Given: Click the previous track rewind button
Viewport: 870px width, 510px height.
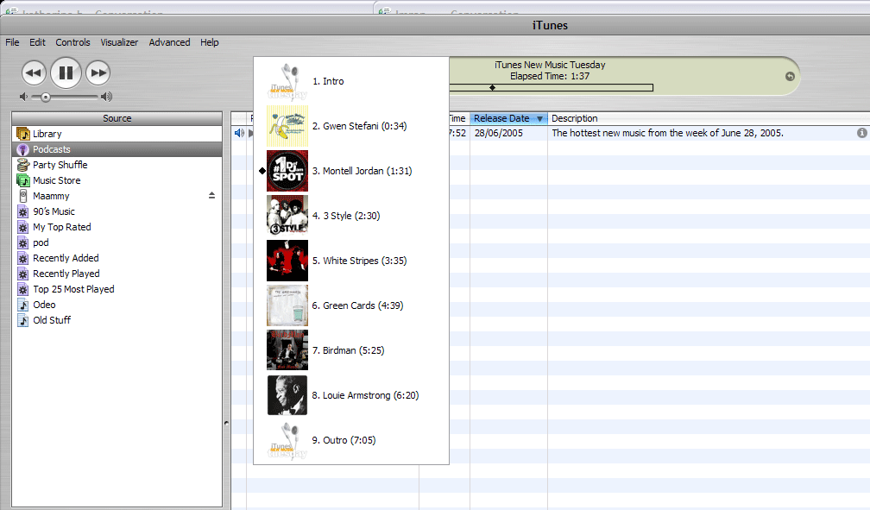Looking at the screenshot, I should pyautogui.click(x=34, y=72).
